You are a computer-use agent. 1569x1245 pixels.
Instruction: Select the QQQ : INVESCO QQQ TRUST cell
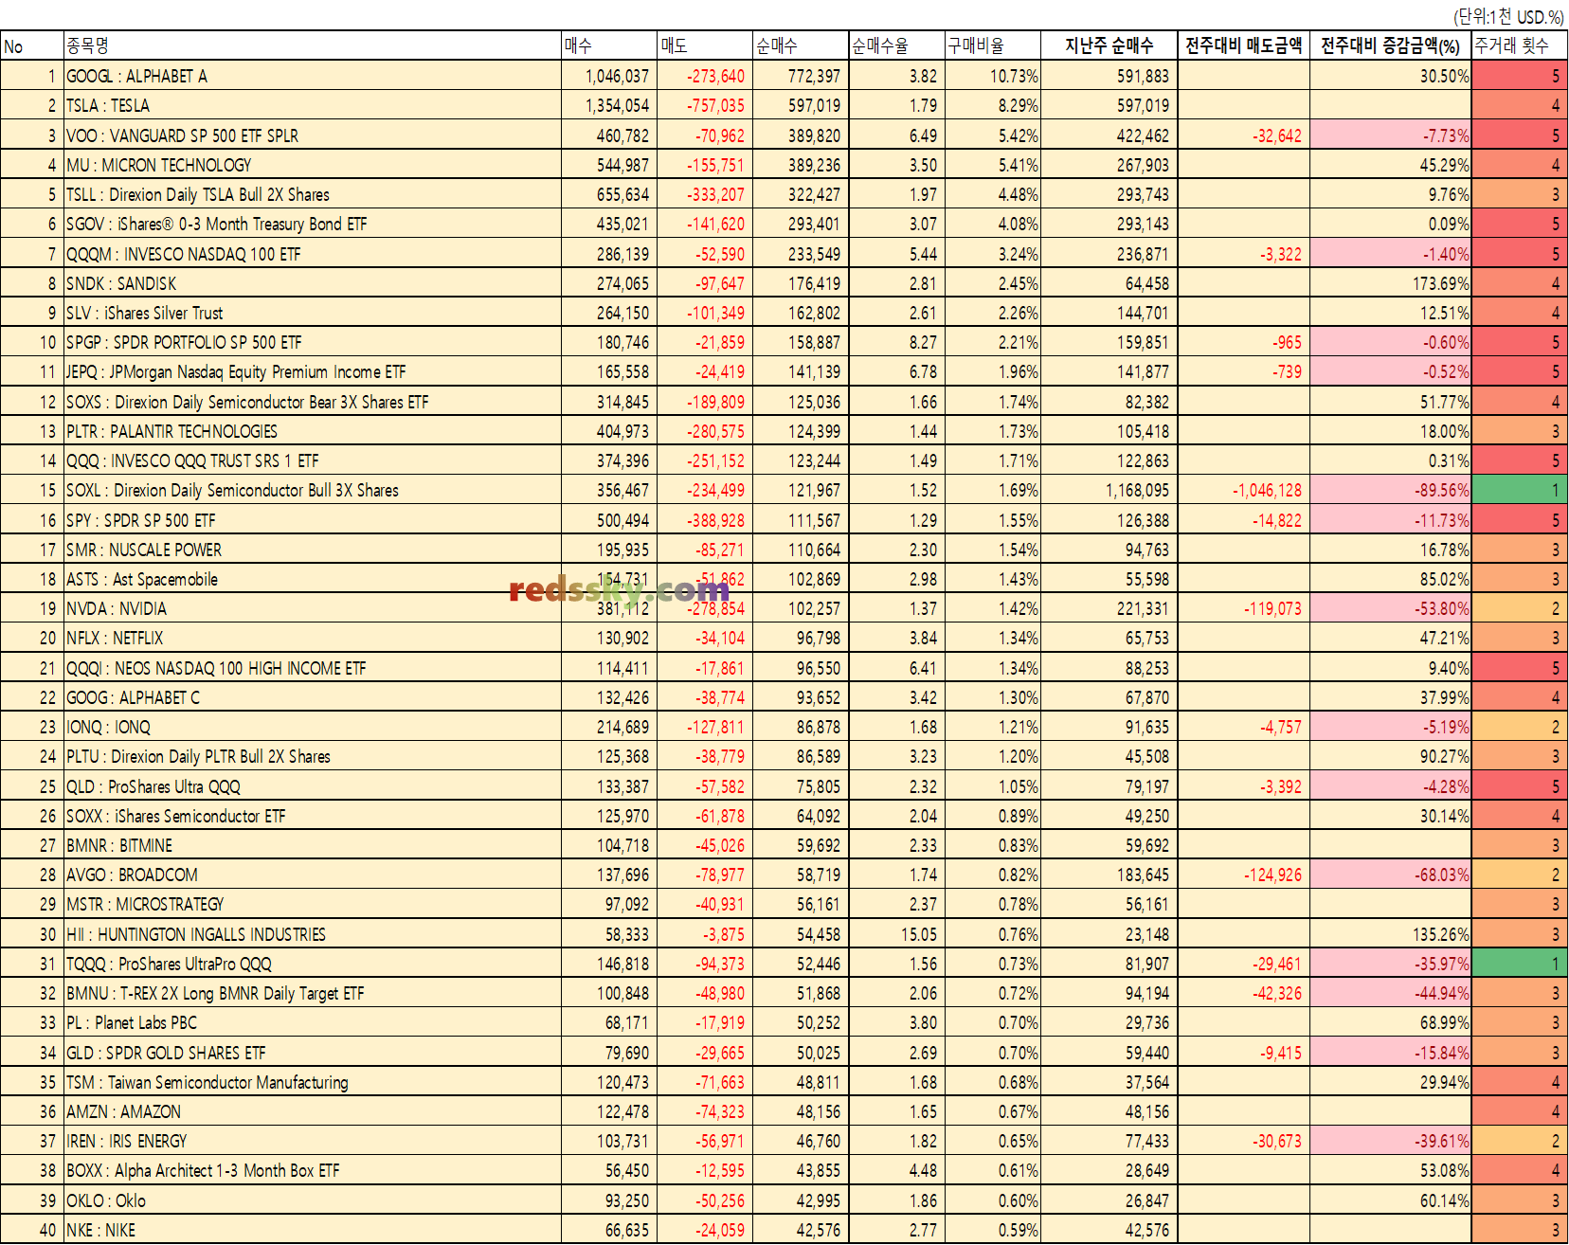tap(313, 460)
